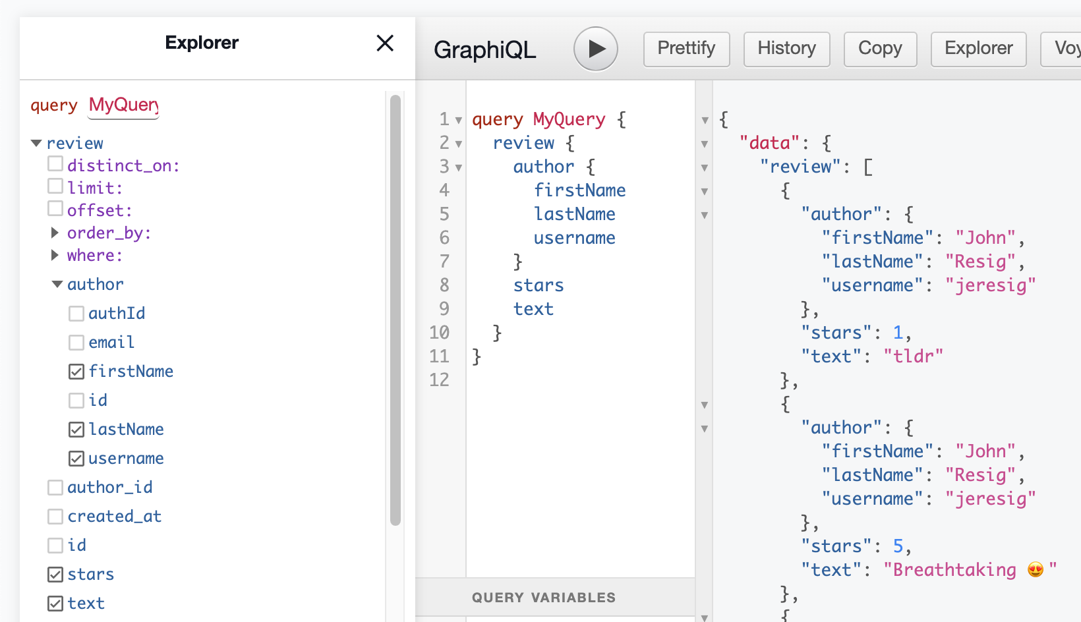Image resolution: width=1081 pixels, height=622 pixels.
Task: Enable the offset argument checkbox
Action: (x=55, y=208)
